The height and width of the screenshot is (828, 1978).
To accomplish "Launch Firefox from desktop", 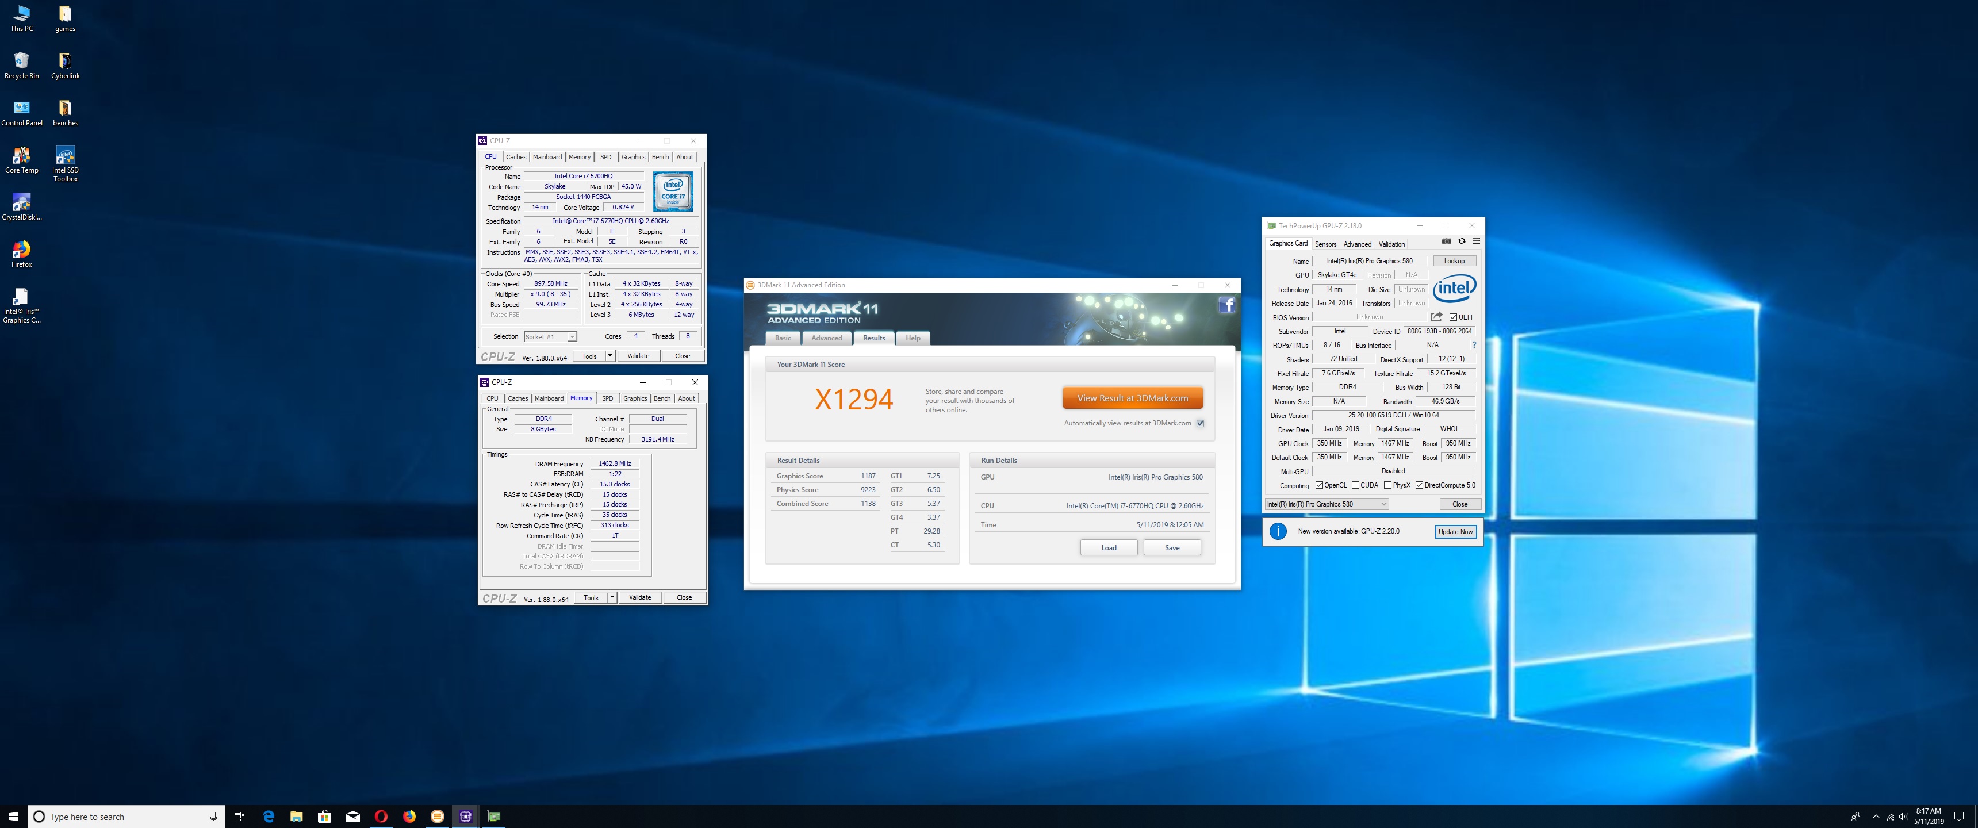I will click(x=21, y=255).
